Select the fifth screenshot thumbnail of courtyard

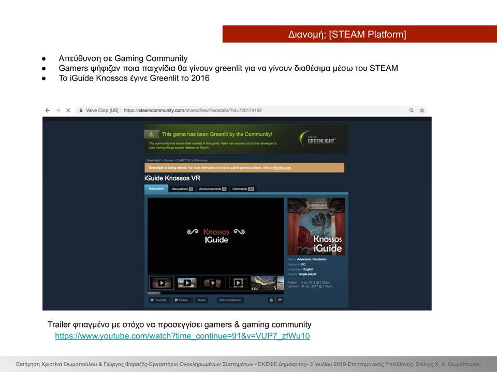pos(264,283)
